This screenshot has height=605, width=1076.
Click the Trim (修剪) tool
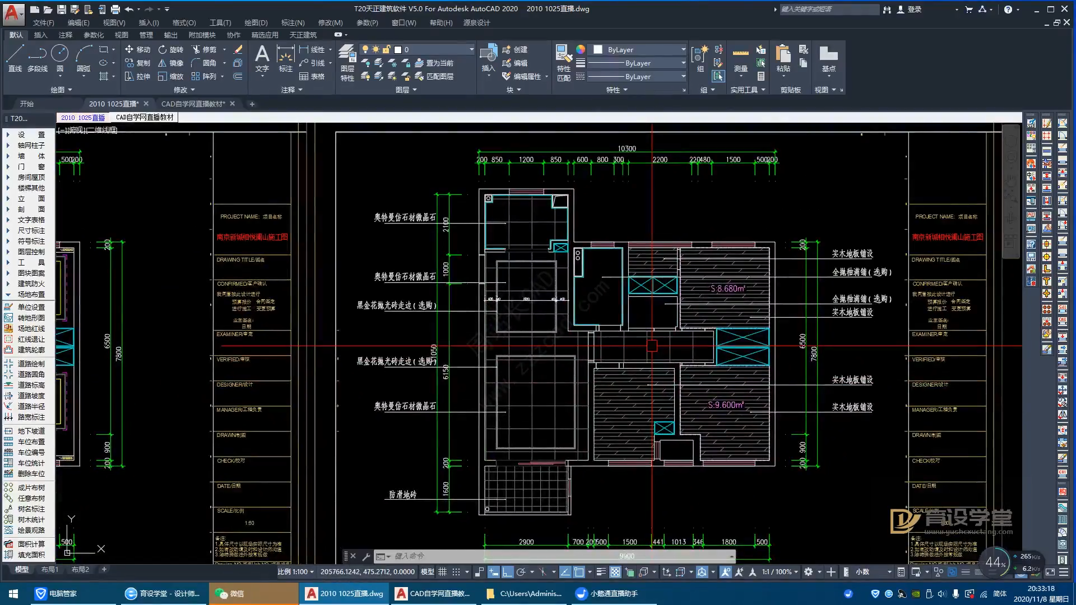pyautogui.click(x=204, y=49)
